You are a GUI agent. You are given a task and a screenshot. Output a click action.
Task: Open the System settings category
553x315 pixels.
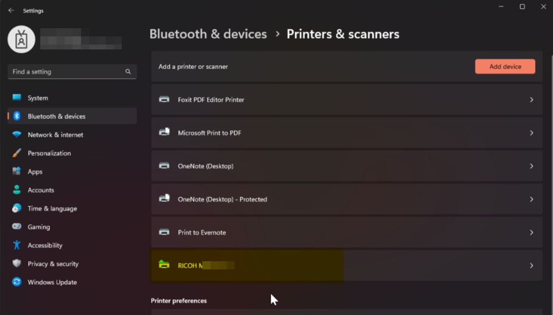38,98
